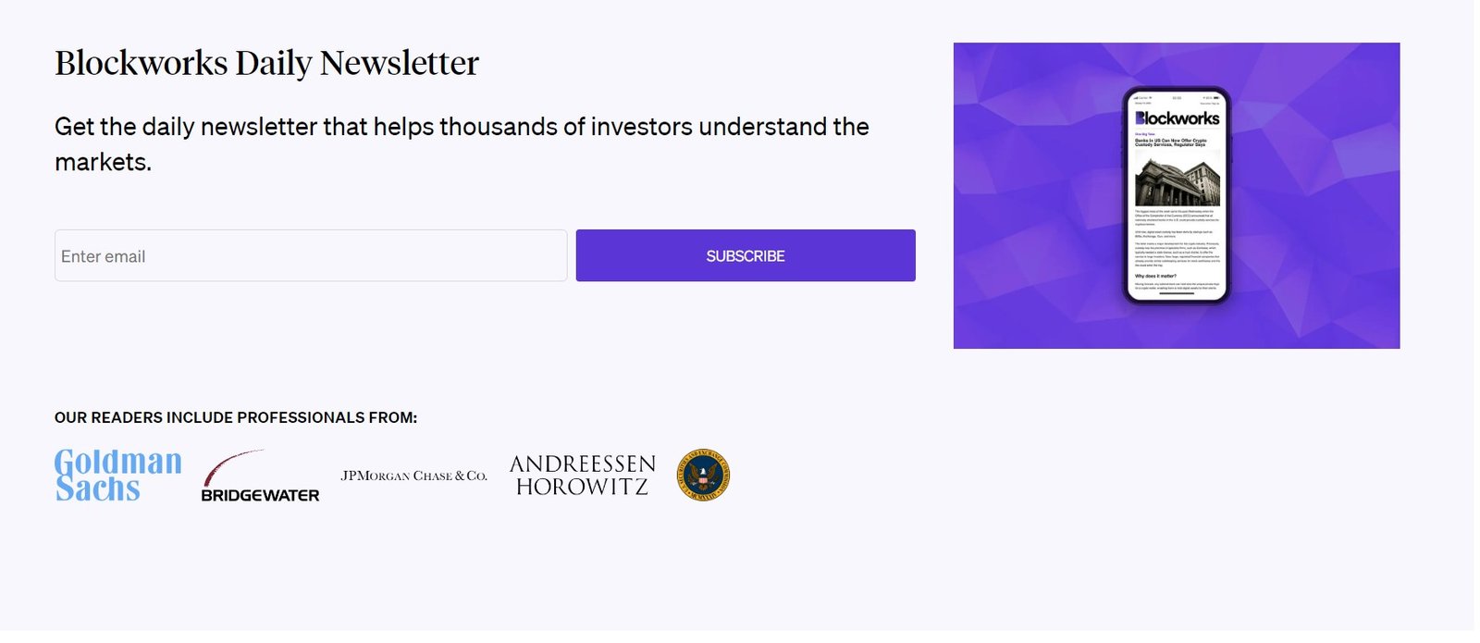Click the 'Why does it matter?' phone text
Viewport: 1480px width, 643px height.
1155,276
